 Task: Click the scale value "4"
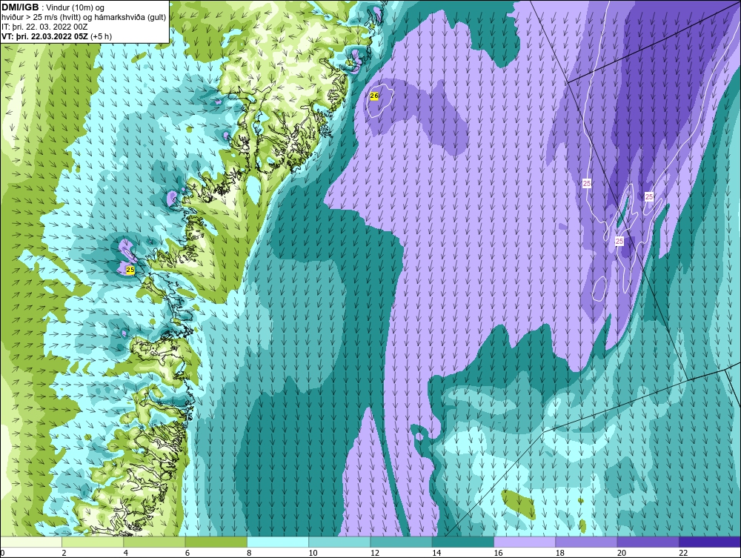point(126,553)
